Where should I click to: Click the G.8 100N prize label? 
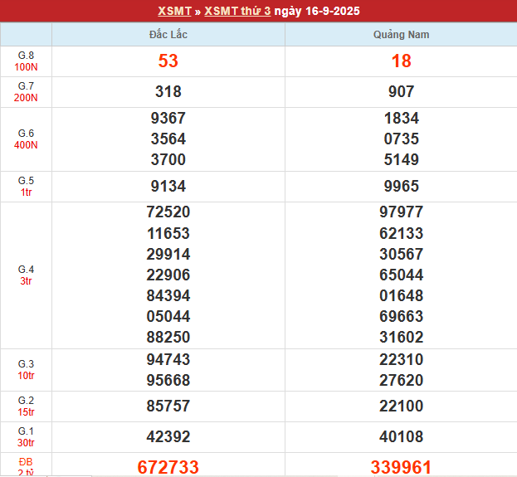click(x=26, y=61)
